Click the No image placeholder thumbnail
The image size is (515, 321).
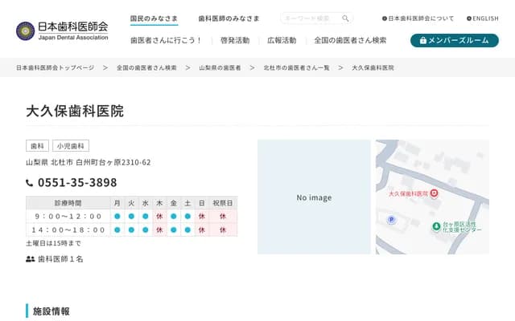(x=314, y=197)
